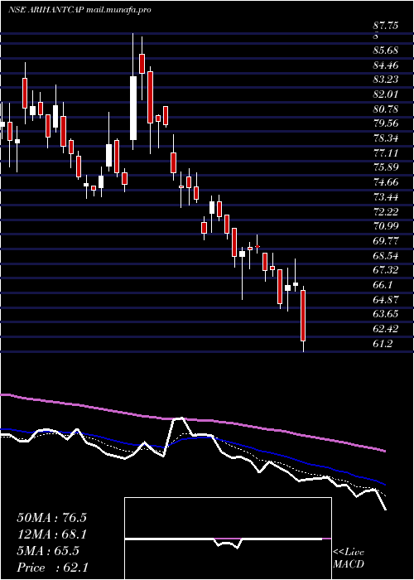Click the 80.78 price axis label
414x580 pixels.
click(386, 109)
